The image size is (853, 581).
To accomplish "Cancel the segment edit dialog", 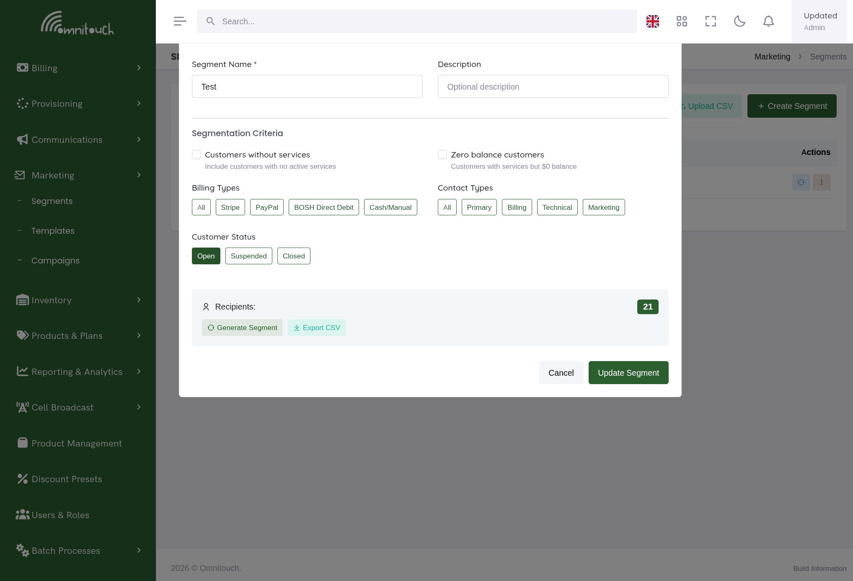I will 561,373.
